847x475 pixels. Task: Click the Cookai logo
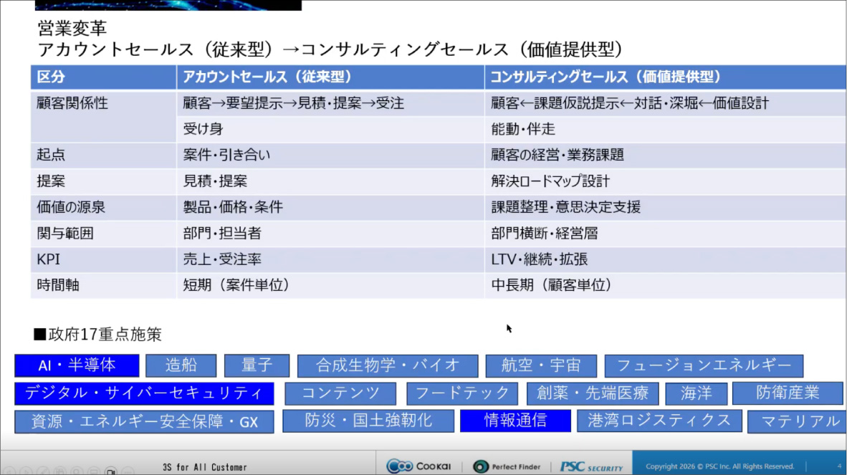[418, 464]
